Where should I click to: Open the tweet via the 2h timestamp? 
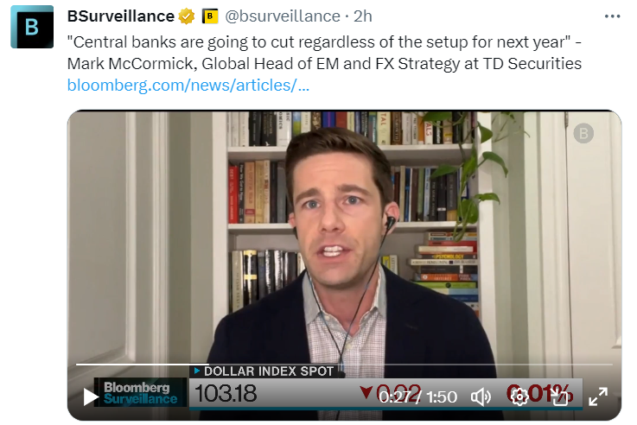[363, 16]
